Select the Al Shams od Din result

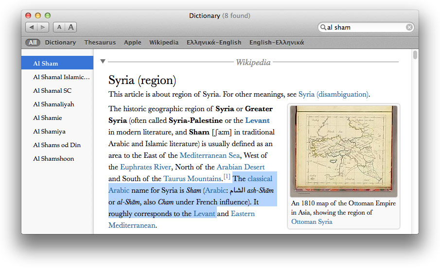(x=57, y=145)
